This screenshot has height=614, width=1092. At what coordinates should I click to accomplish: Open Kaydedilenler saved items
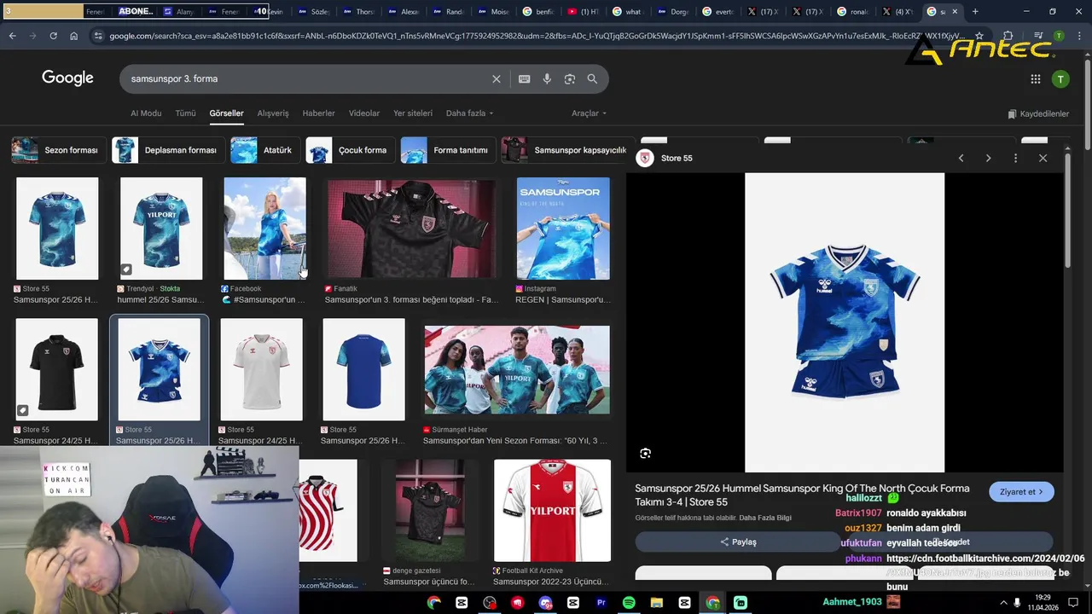point(1038,114)
